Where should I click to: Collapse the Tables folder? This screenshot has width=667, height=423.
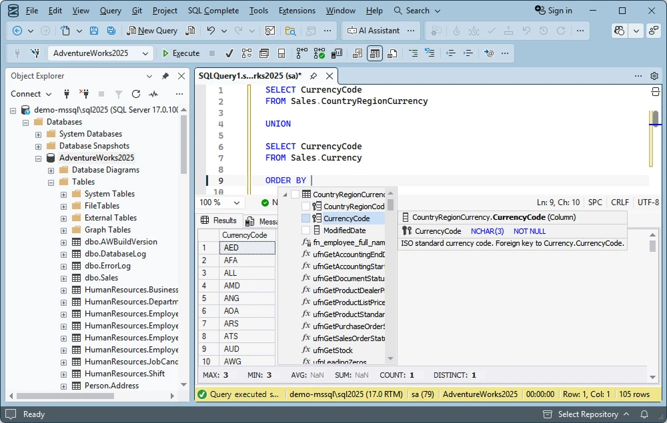[x=51, y=183]
